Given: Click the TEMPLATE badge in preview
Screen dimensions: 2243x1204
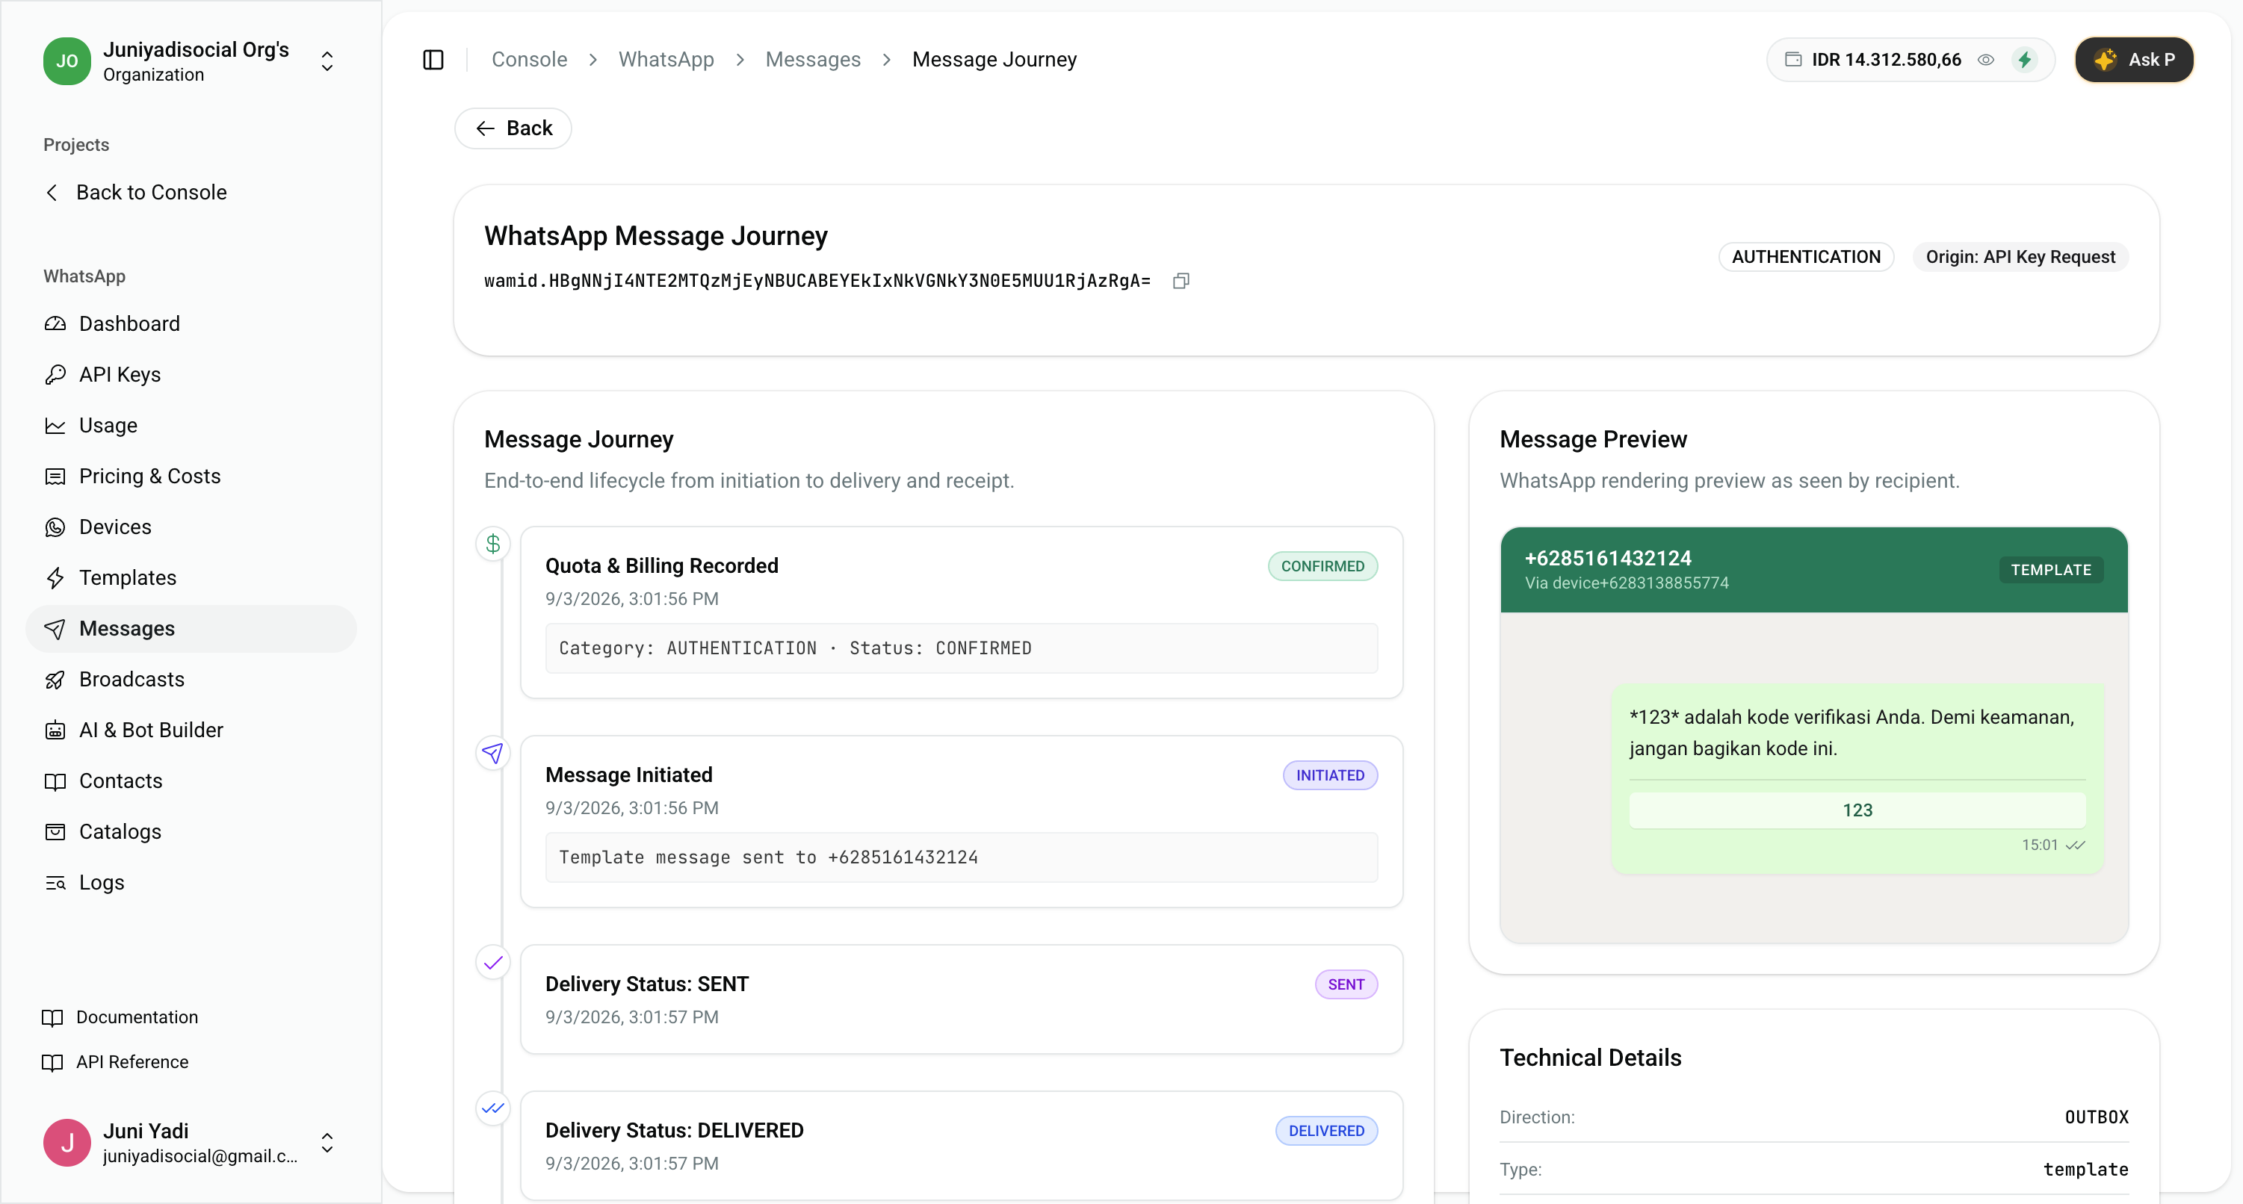Looking at the screenshot, I should point(2050,569).
